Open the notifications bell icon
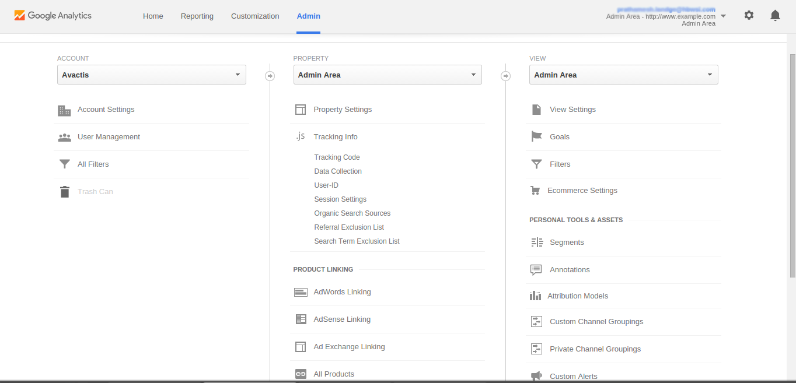The image size is (796, 383). click(x=775, y=16)
